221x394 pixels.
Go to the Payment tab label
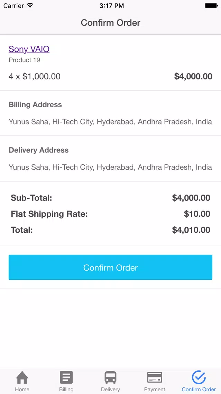pyautogui.click(x=155, y=389)
